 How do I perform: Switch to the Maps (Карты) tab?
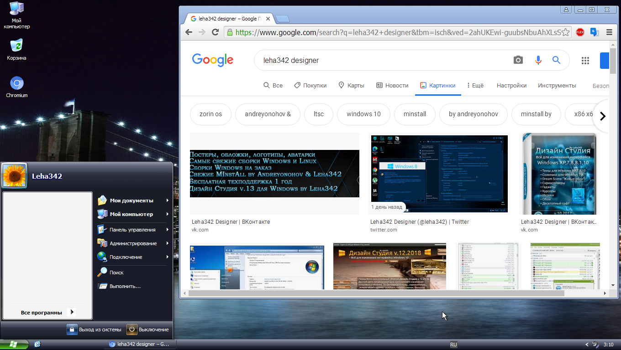[x=351, y=85]
